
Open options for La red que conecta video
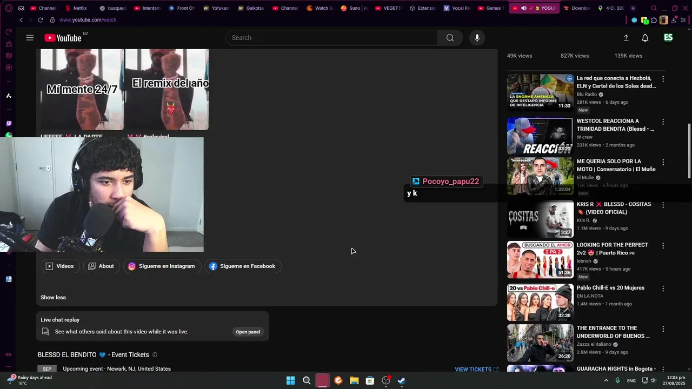663,79
